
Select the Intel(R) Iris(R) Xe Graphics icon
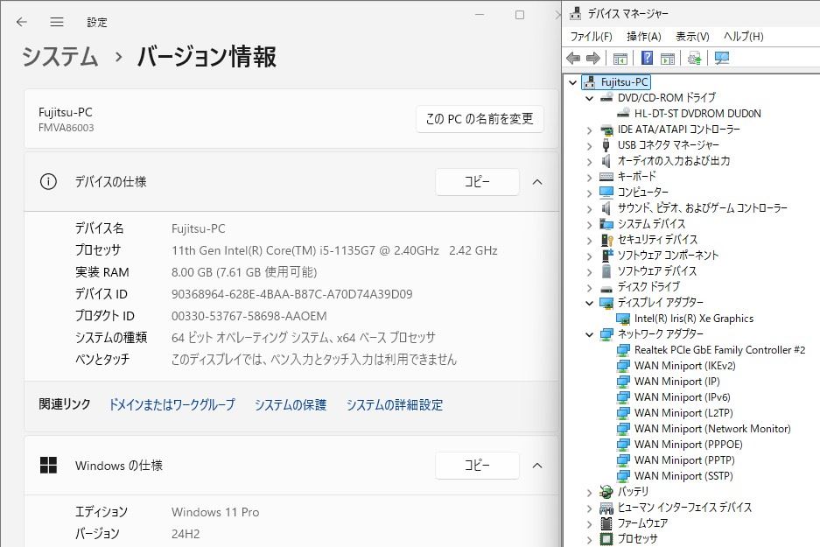point(623,319)
